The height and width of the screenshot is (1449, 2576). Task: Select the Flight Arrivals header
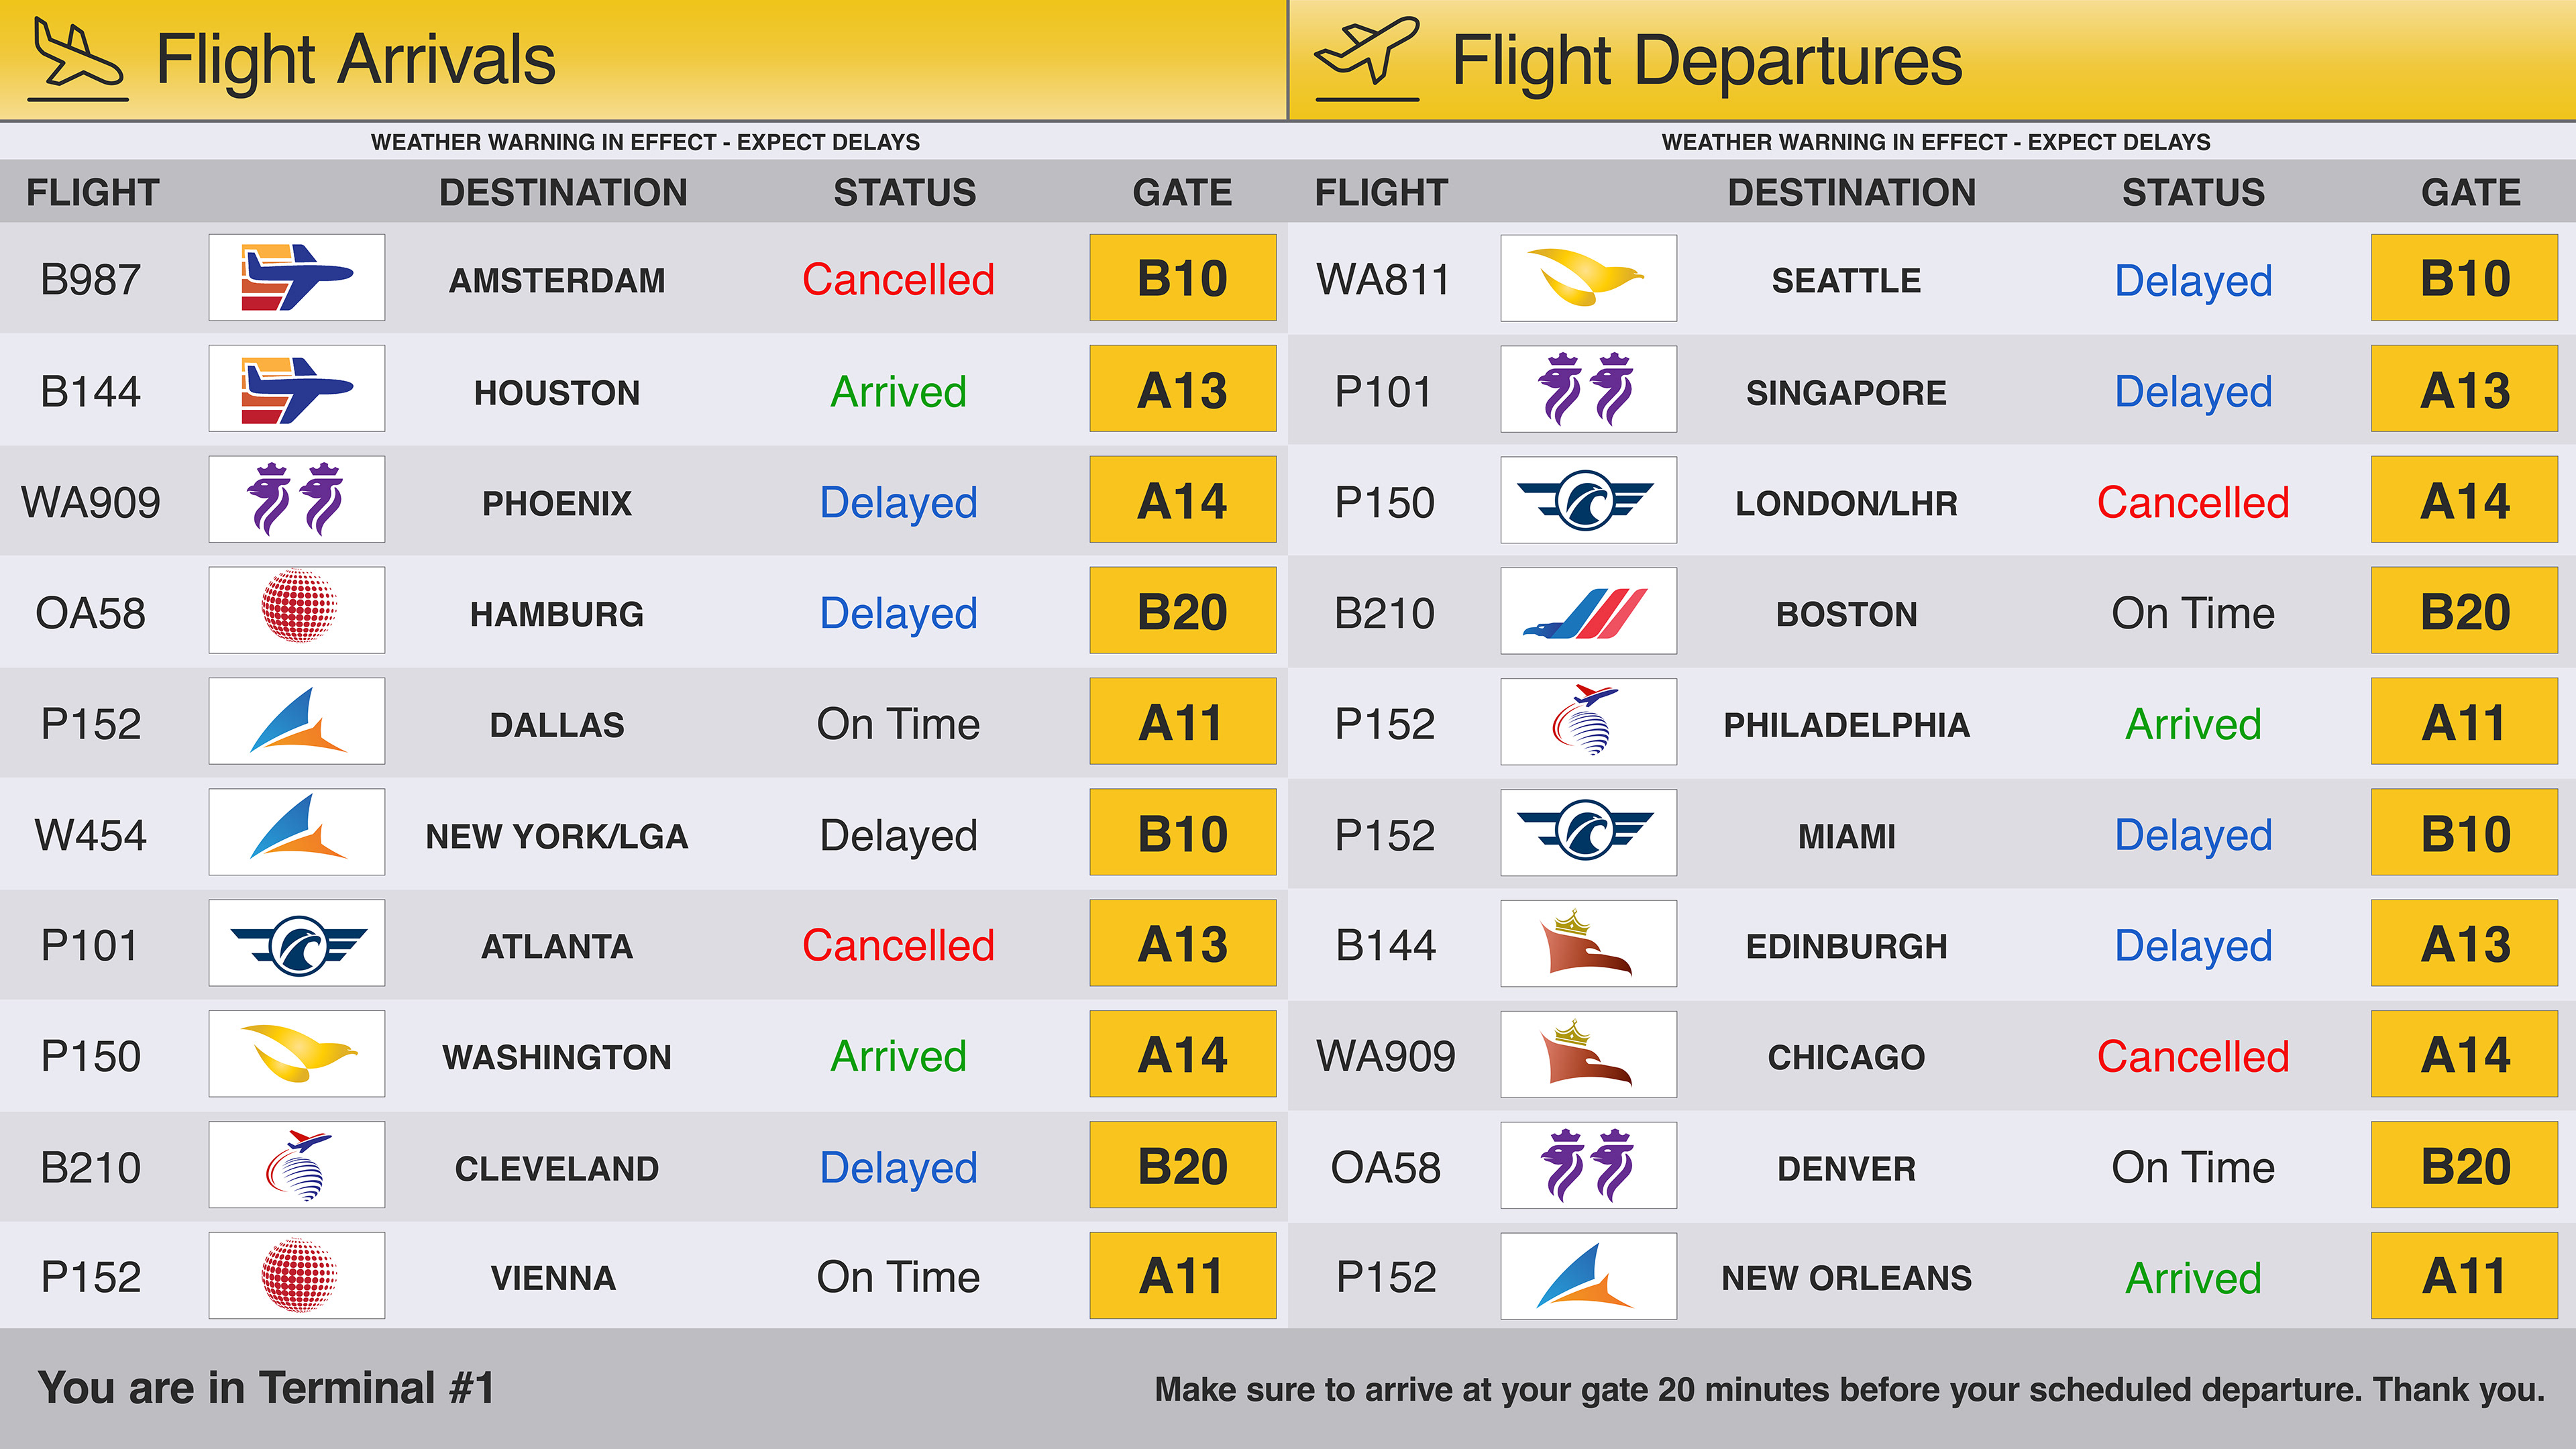pyautogui.click(x=355, y=60)
